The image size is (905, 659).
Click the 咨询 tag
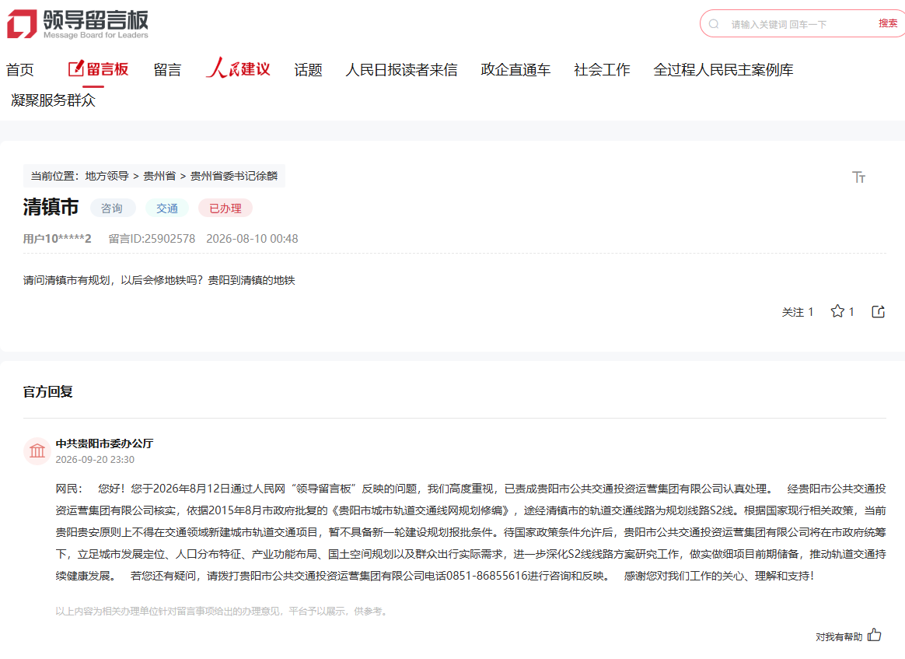[x=113, y=208]
